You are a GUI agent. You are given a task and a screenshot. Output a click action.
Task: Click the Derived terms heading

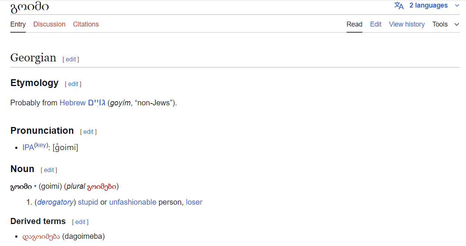coord(38,221)
